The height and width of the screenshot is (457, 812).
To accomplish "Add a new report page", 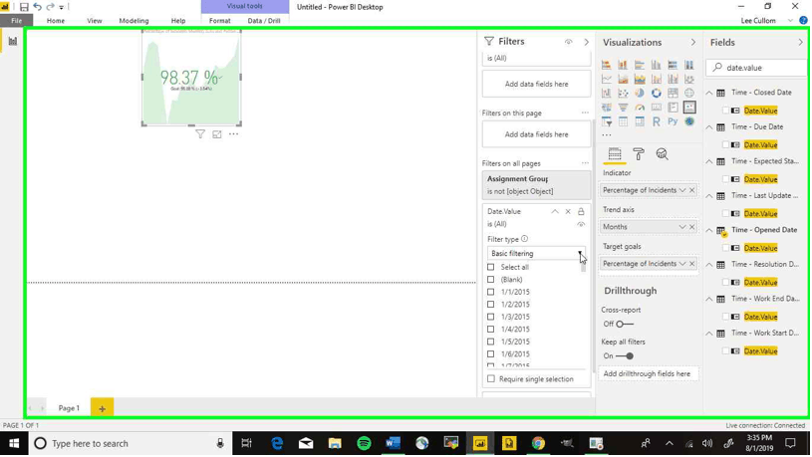I will tap(102, 408).
